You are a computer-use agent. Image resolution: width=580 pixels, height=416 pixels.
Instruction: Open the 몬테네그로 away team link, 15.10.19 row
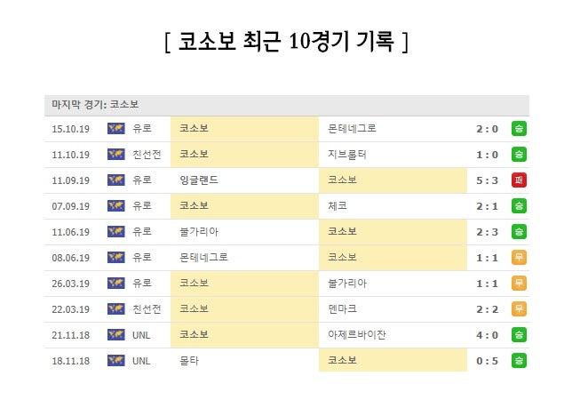tap(352, 129)
